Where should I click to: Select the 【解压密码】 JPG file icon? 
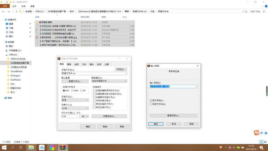pyautogui.click(x=37, y=37)
